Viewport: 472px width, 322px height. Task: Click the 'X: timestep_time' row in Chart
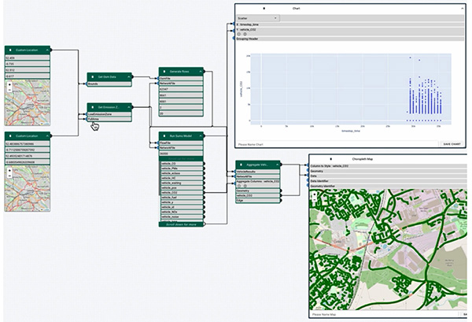tap(350, 24)
